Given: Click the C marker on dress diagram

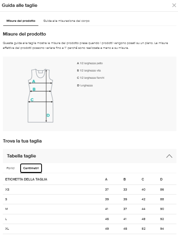Looking at the screenshot, I should tap(32, 100).
